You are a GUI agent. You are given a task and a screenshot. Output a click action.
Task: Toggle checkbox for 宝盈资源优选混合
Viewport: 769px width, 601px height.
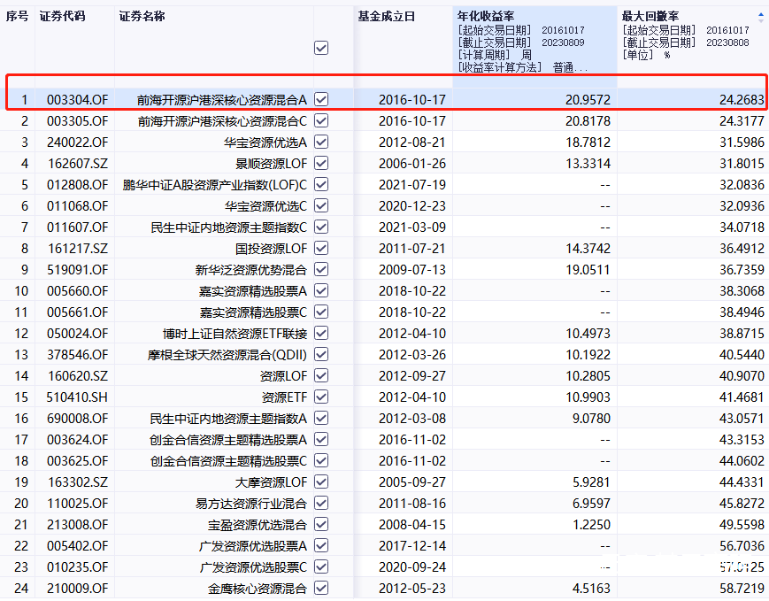tap(321, 525)
